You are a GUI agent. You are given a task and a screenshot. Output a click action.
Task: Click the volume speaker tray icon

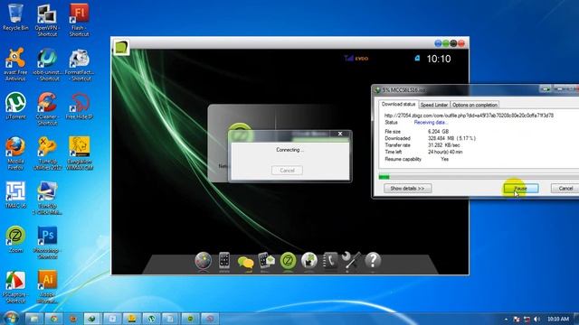click(x=536, y=319)
